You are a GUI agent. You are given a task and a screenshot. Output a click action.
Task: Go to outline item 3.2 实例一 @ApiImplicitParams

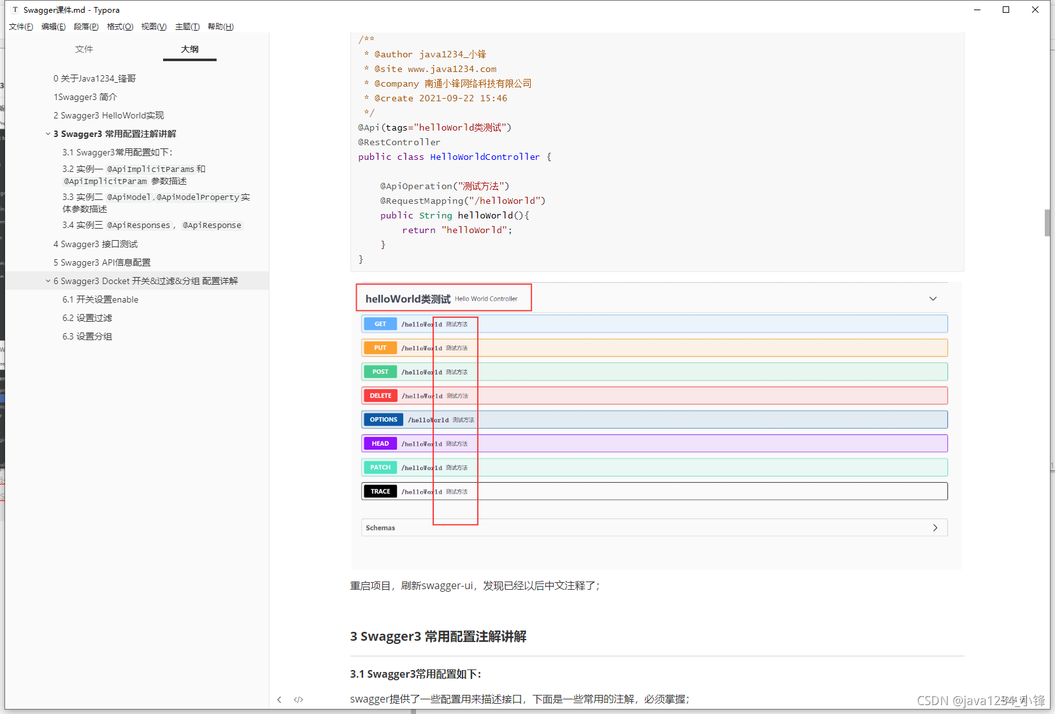tap(134, 175)
